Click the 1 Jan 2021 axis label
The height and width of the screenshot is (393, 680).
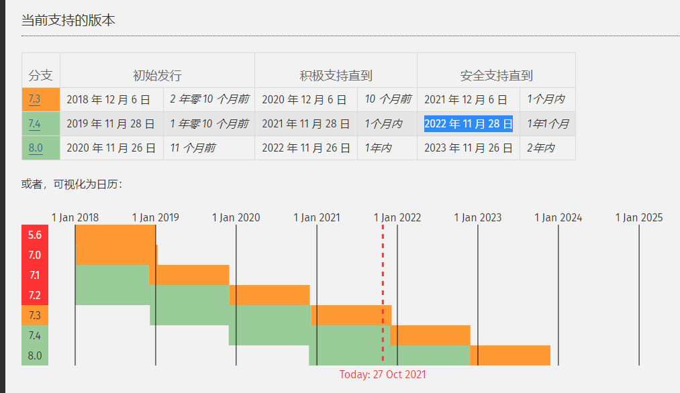[x=317, y=217]
